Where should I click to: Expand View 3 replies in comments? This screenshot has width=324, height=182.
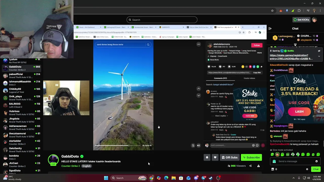point(221,116)
